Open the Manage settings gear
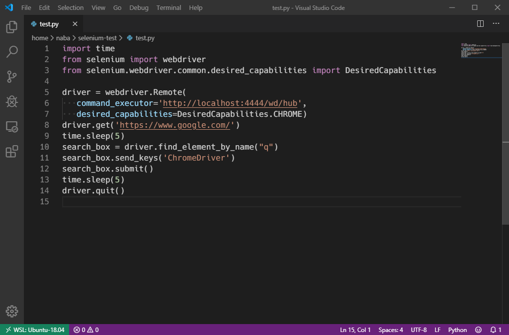 [x=11, y=311]
